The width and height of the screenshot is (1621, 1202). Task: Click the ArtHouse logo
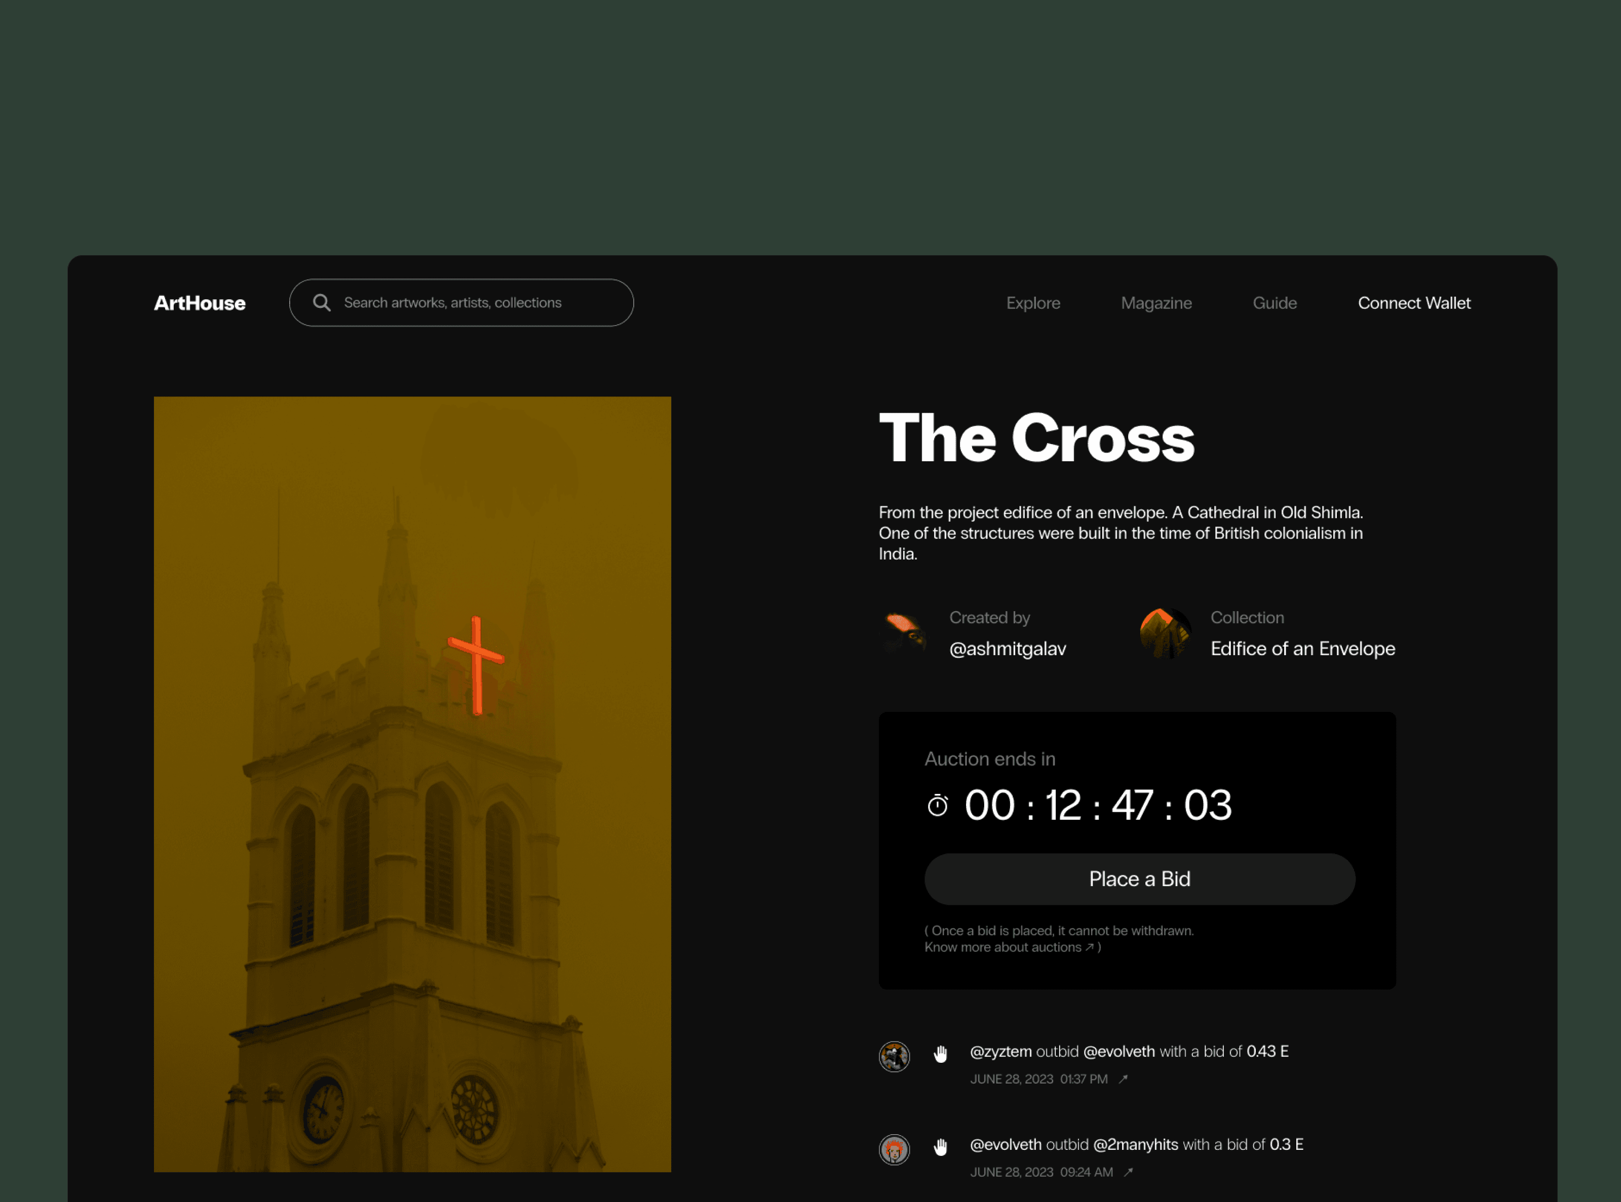(200, 303)
